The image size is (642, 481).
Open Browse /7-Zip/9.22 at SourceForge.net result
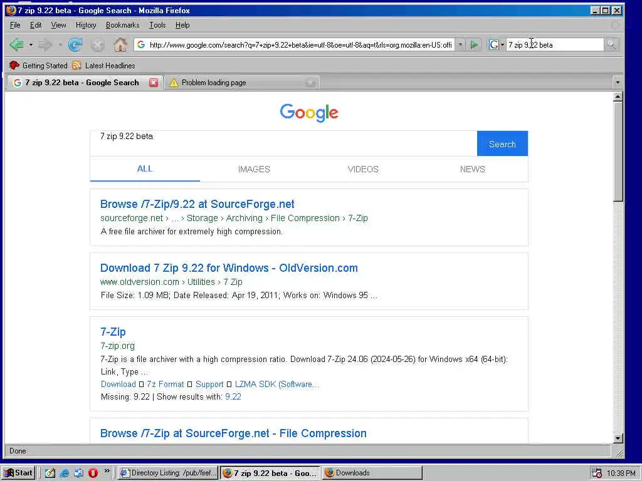pyautogui.click(x=197, y=204)
